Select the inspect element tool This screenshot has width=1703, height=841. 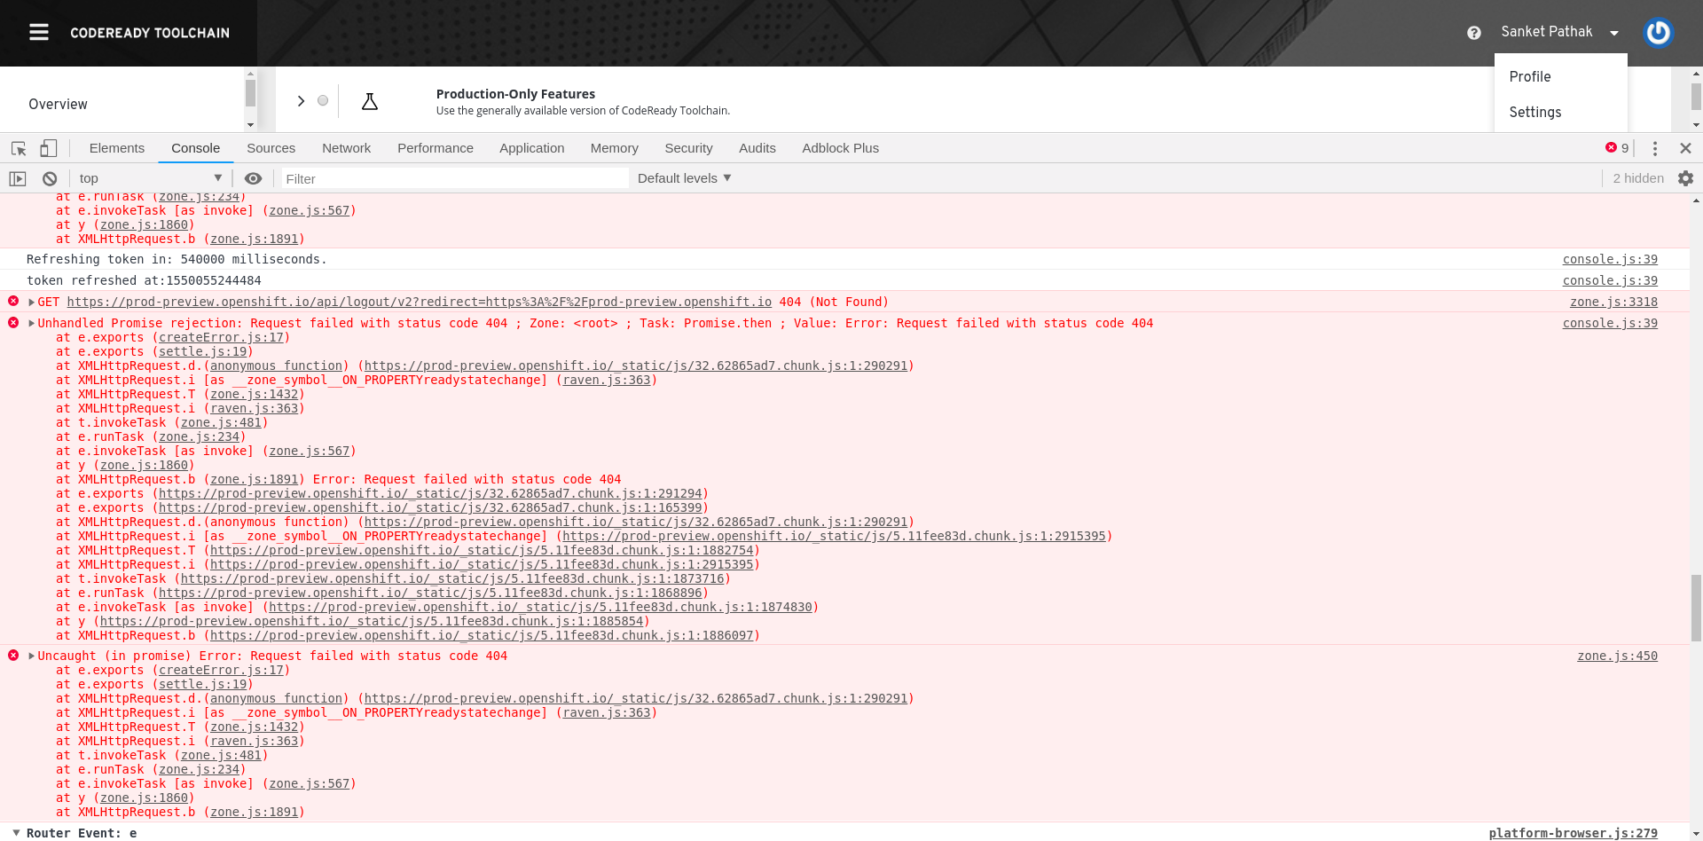18,148
